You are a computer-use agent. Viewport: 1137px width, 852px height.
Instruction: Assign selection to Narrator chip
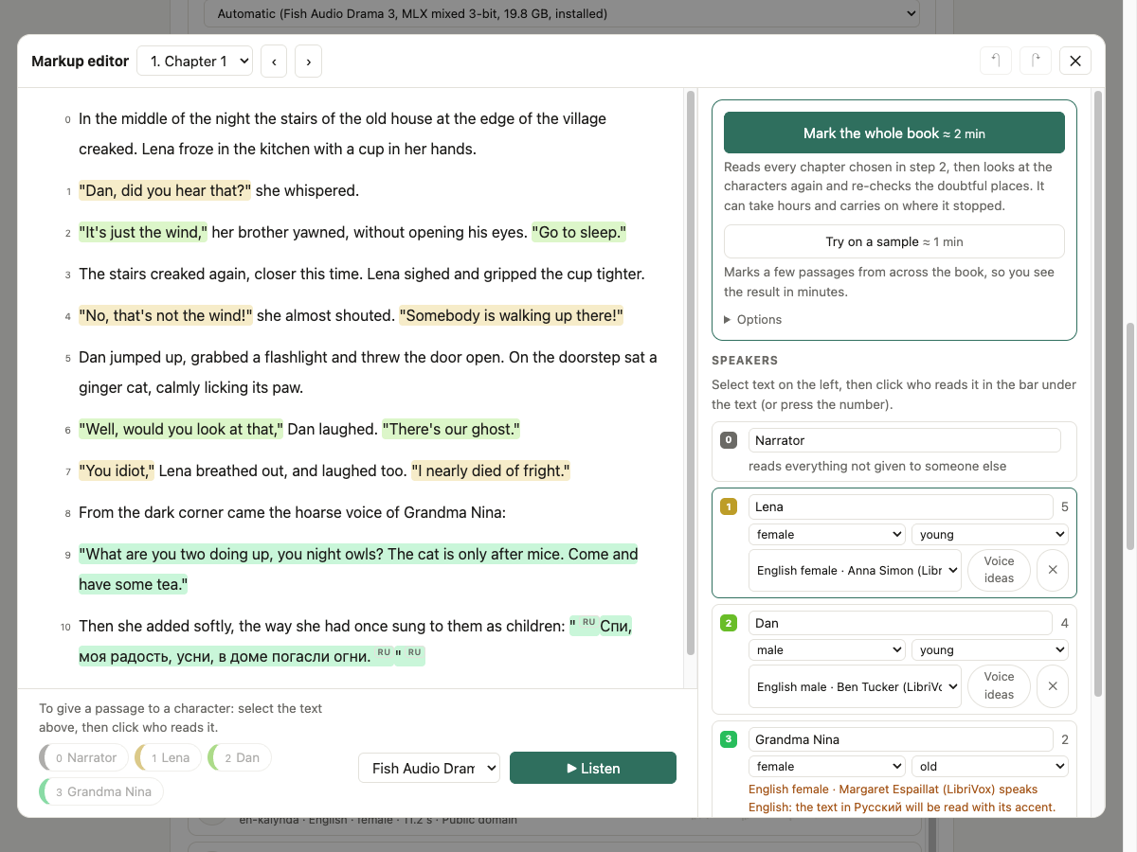(x=84, y=757)
